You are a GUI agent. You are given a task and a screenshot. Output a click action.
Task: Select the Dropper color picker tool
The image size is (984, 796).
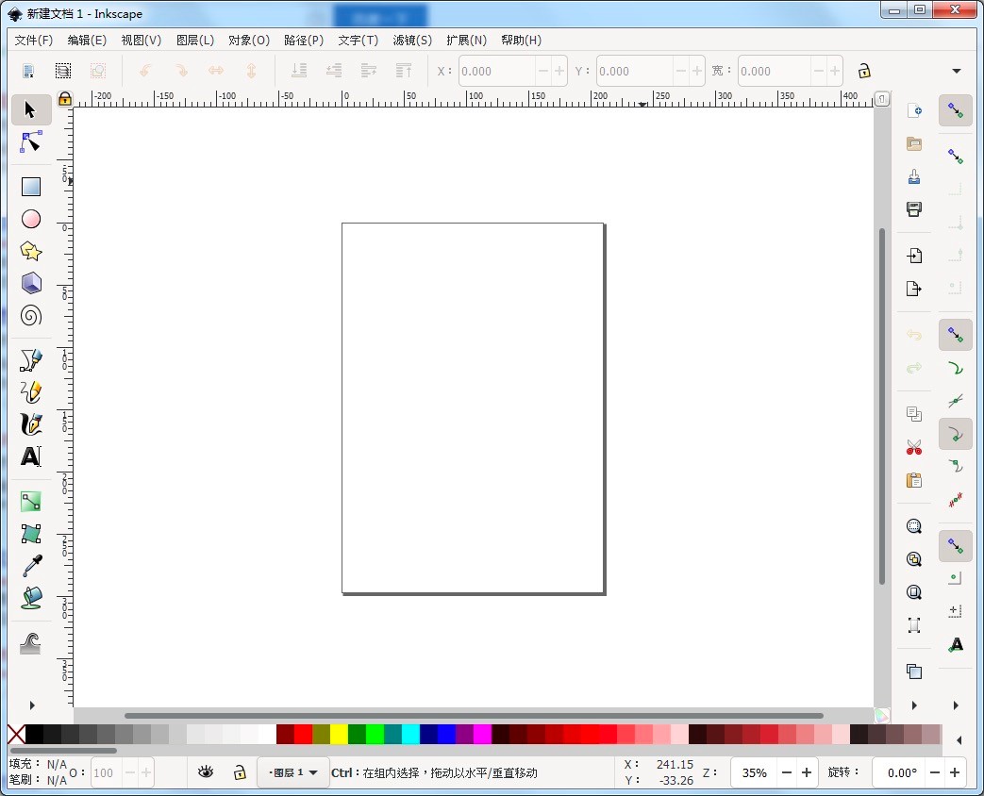point(30,567)
